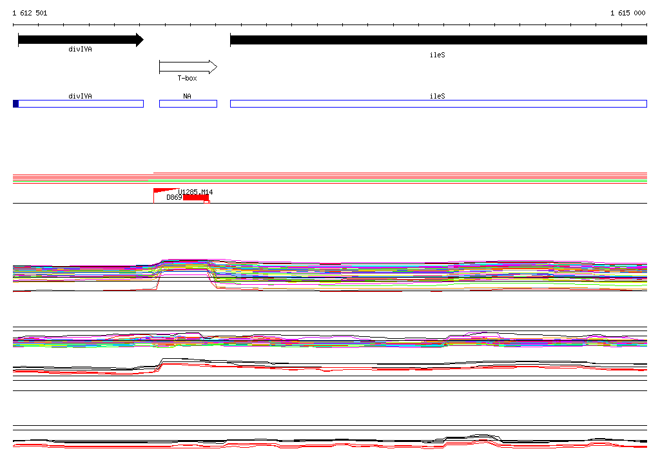Click the T-box text label
Image resolution: width=660 pixels, height=460 pixels.
(187, 79)
